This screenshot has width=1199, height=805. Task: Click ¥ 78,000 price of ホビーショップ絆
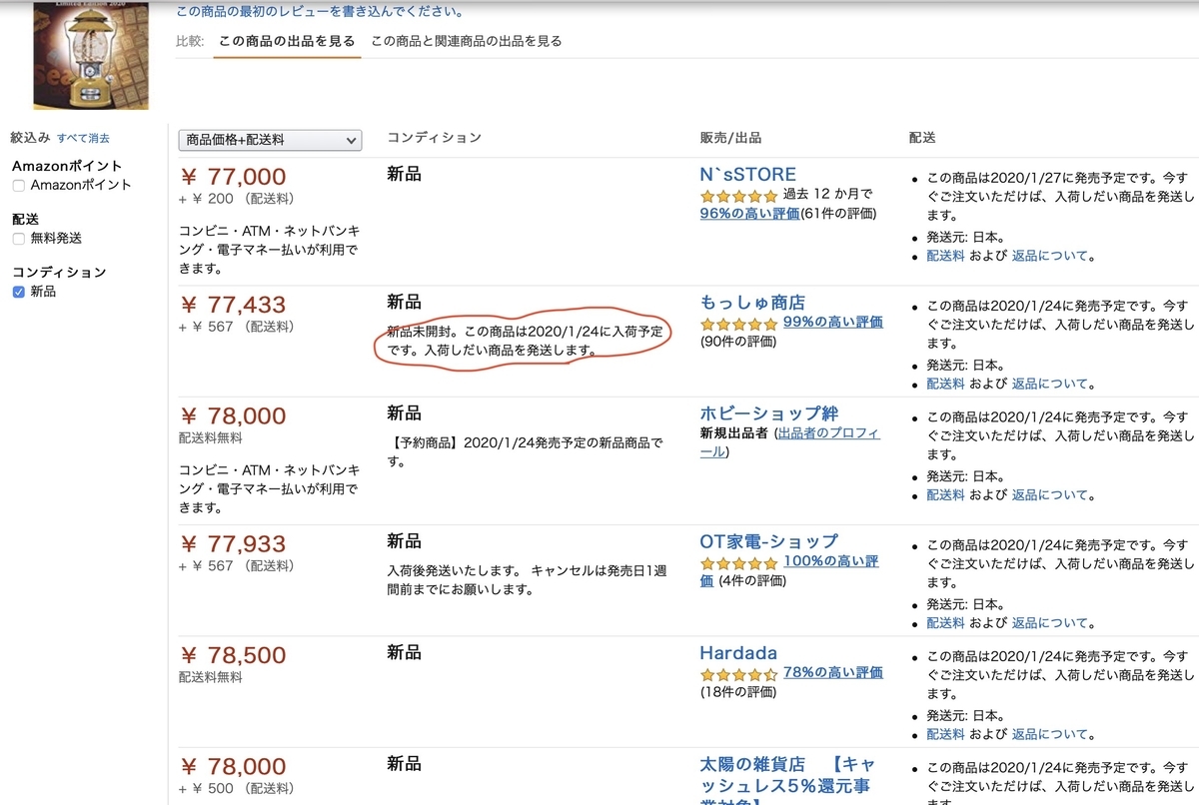coord(233,416)
